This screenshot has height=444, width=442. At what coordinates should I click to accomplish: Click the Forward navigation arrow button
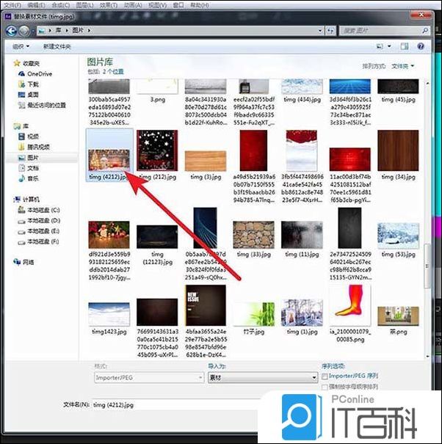[24, 31]
